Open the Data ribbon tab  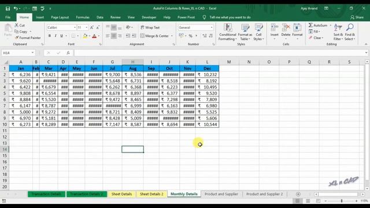100,17
